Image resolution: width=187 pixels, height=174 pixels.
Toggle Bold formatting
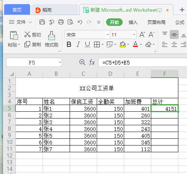point(69,44)
